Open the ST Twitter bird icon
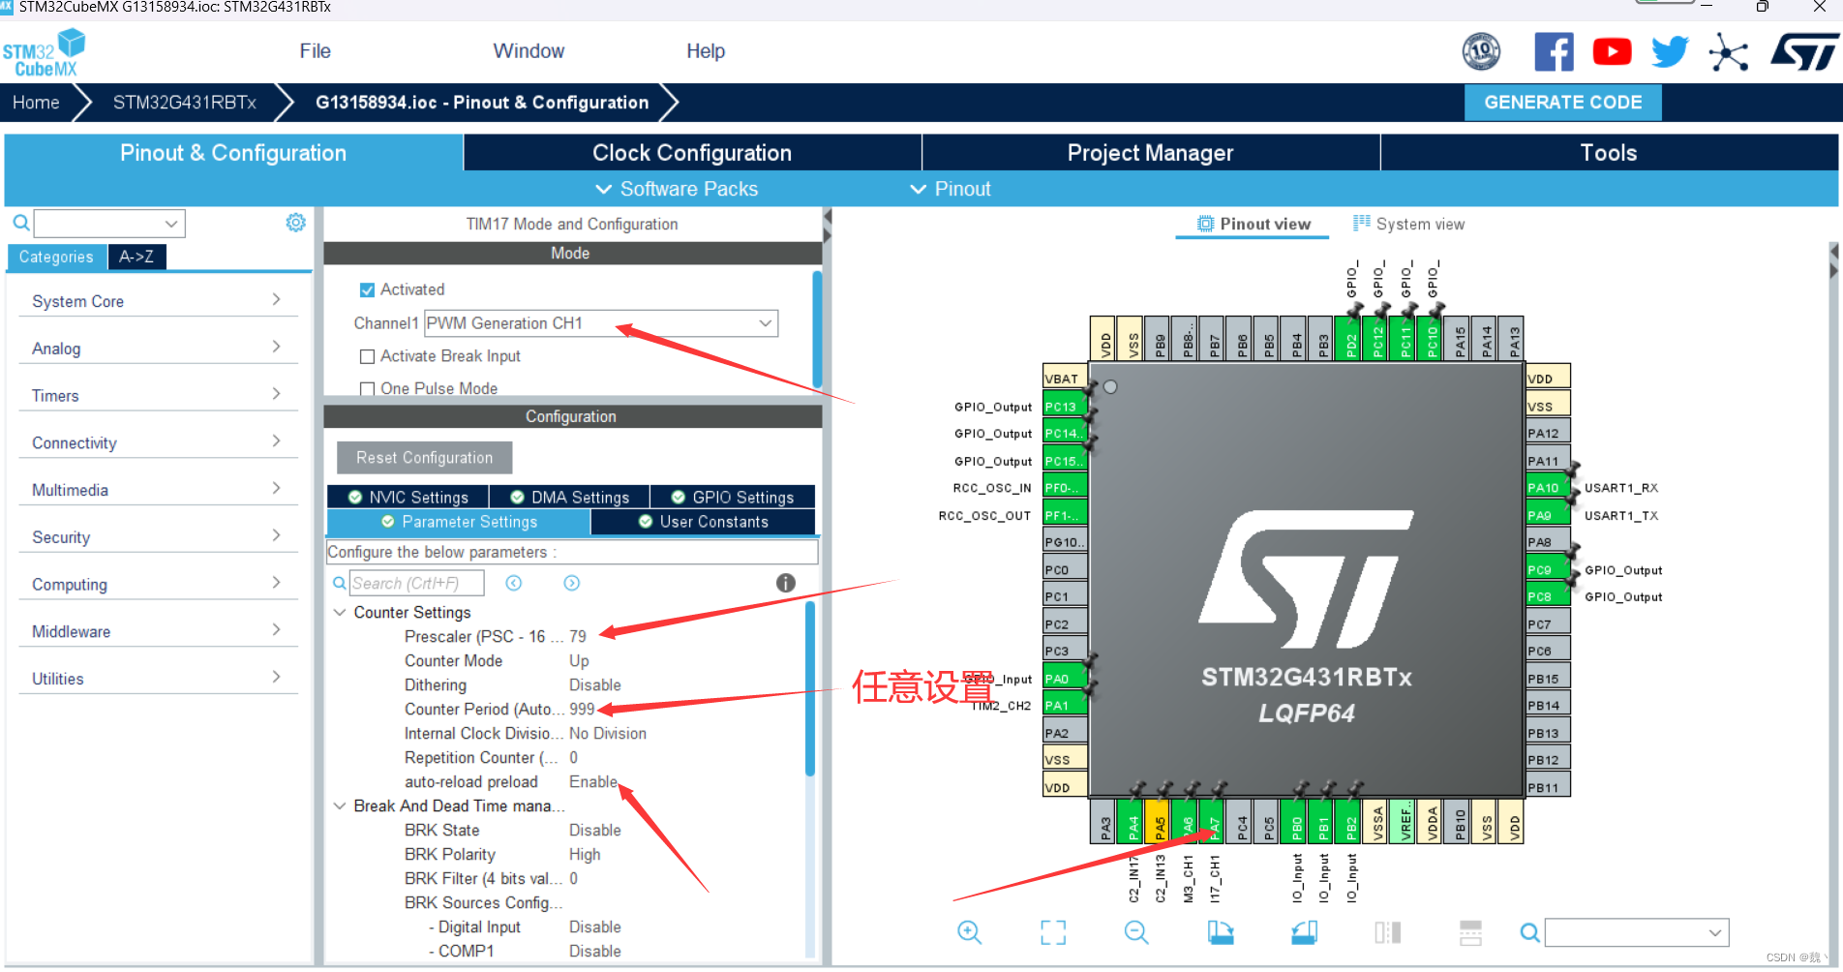Screen dimensions: 1843x972 point(1670,51)
